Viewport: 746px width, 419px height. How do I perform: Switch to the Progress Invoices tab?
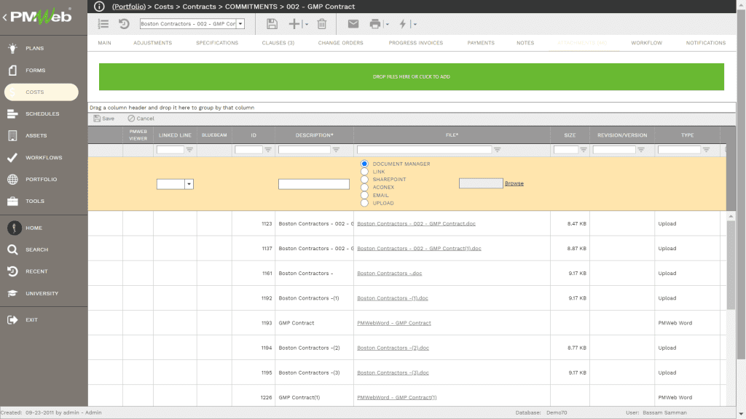(x=416, y=43)
